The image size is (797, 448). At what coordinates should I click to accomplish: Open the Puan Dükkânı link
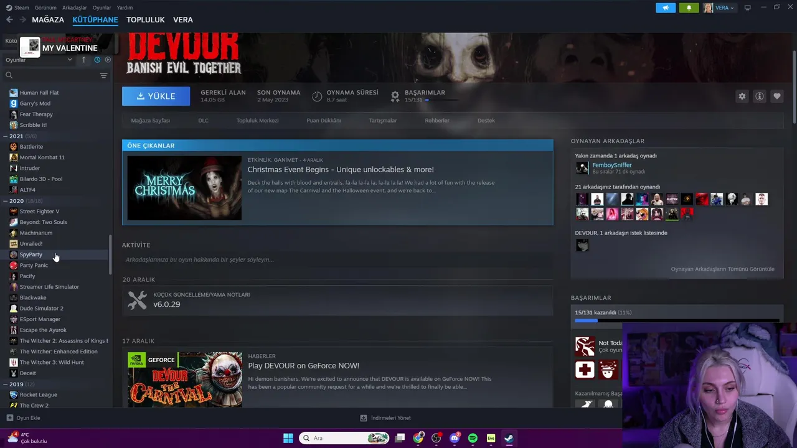coord(324,121)
